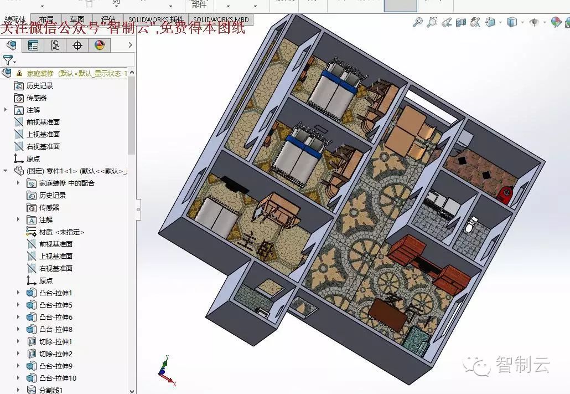Screen dimensions: 570x394
Task: Open the View Orientation dropdown arrow
Action: 501,23
